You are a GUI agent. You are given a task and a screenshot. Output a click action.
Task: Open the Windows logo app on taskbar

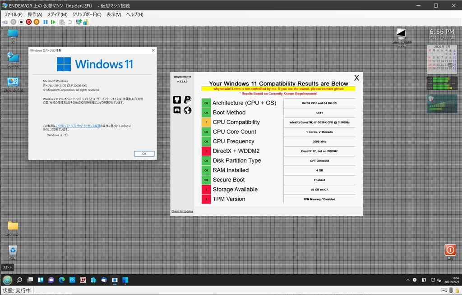pyautogui.click(x=125, y=280)
